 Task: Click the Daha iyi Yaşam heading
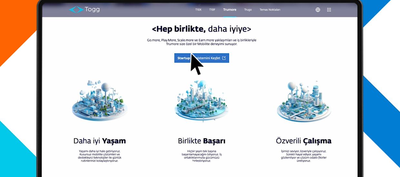click(x=100, y=141)
